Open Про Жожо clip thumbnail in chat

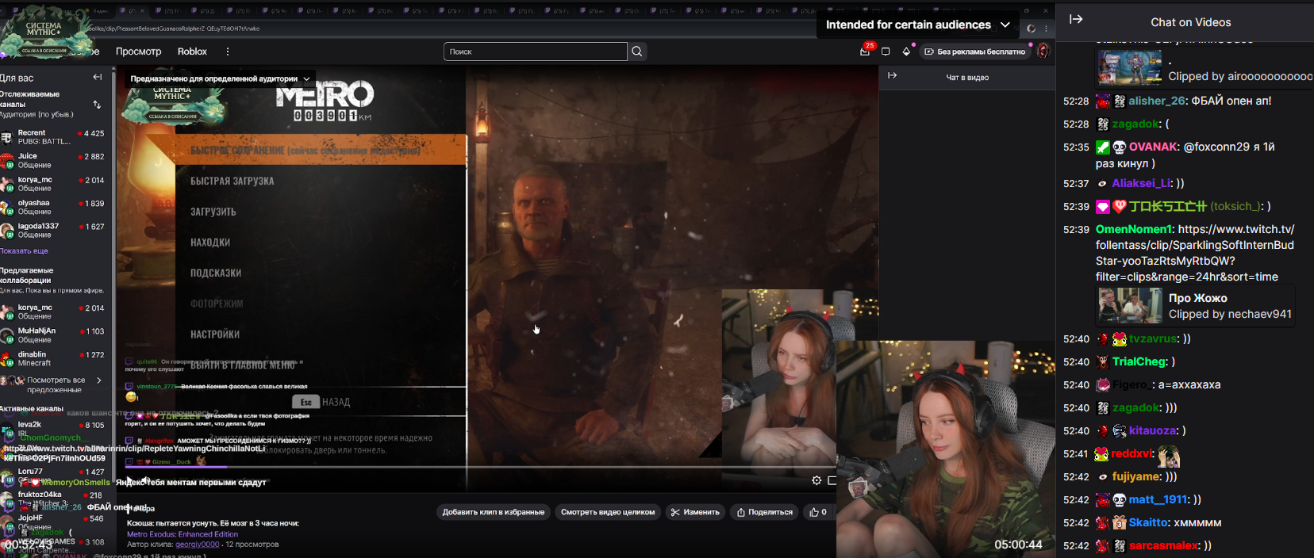point(1130,306)
